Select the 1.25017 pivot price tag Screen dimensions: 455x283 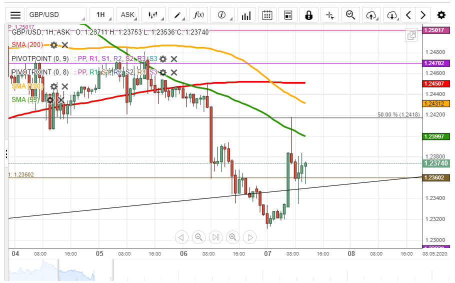pyautogui.click(x=436, y=30)
